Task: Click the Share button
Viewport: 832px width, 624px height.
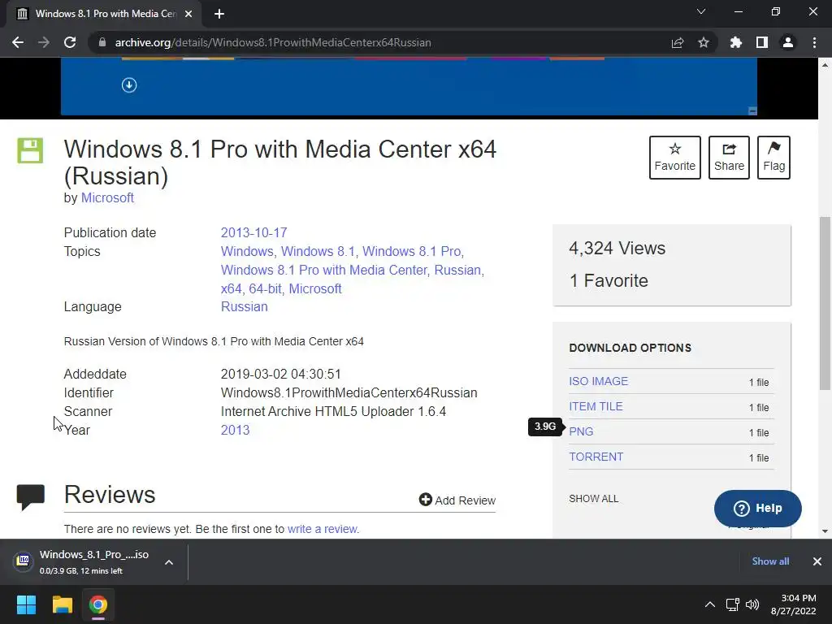Action: coord(729,158)
